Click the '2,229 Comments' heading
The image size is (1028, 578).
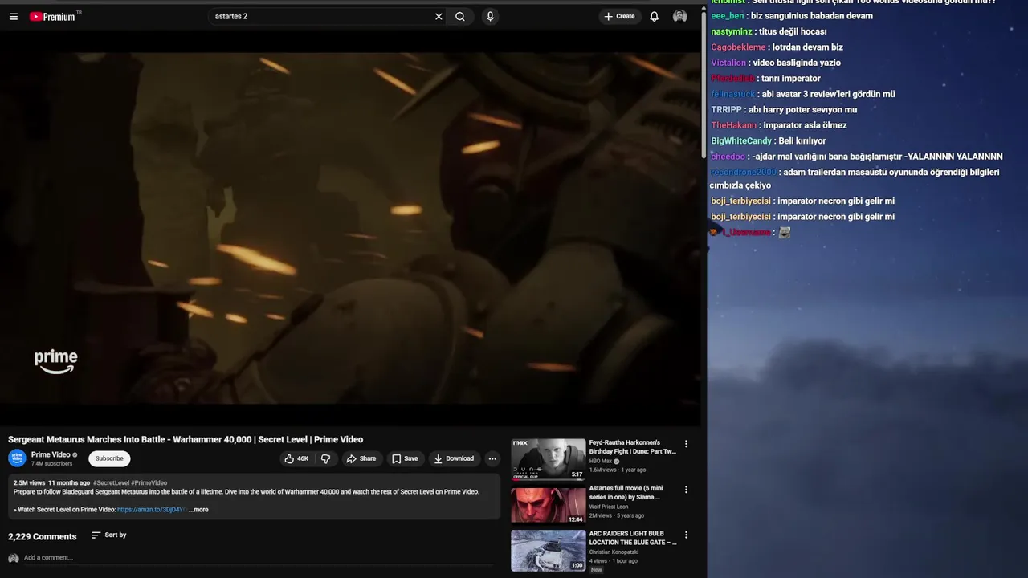[43, 537]
